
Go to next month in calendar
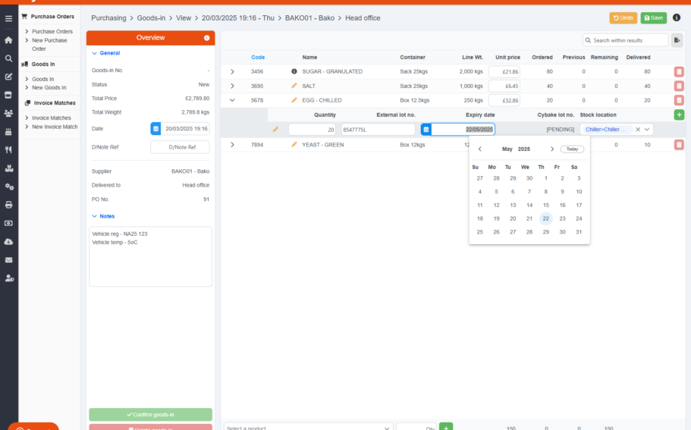coord(551,149)
